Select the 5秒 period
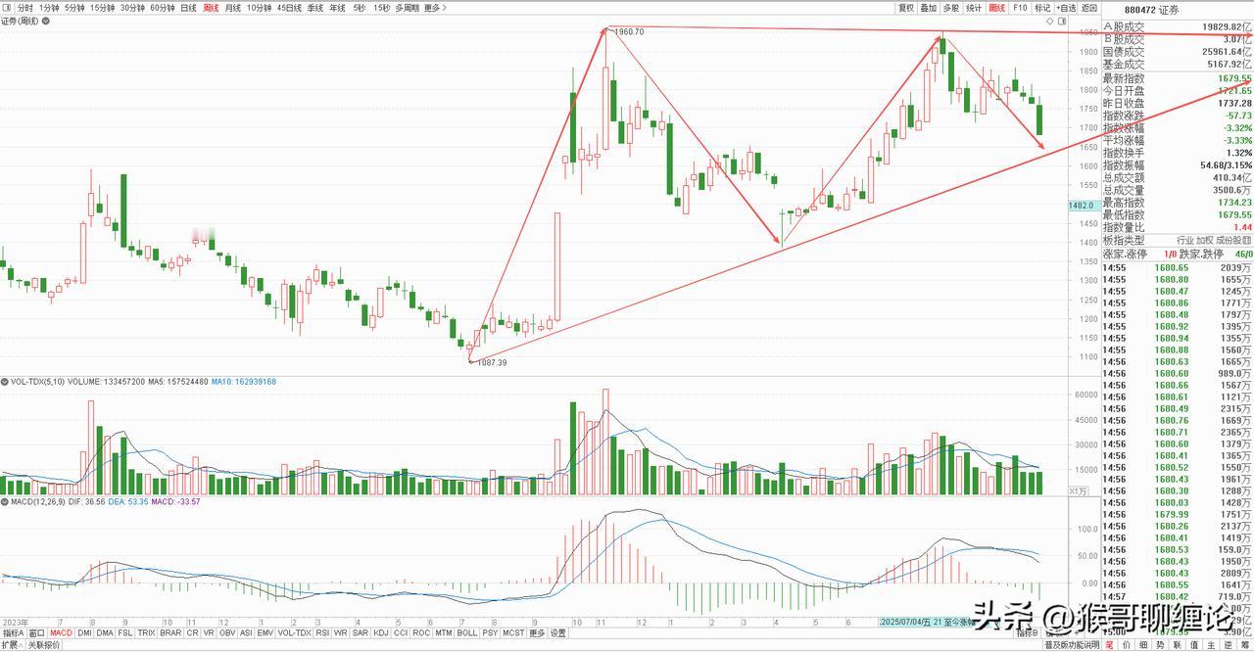The height and width of the screenshot is (652, 1254). point(359,7)
